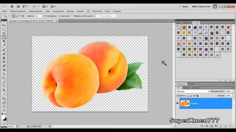Screen dimensions: 236x132
Task: Toggle lock position icon
Action: tap(194, 96)
